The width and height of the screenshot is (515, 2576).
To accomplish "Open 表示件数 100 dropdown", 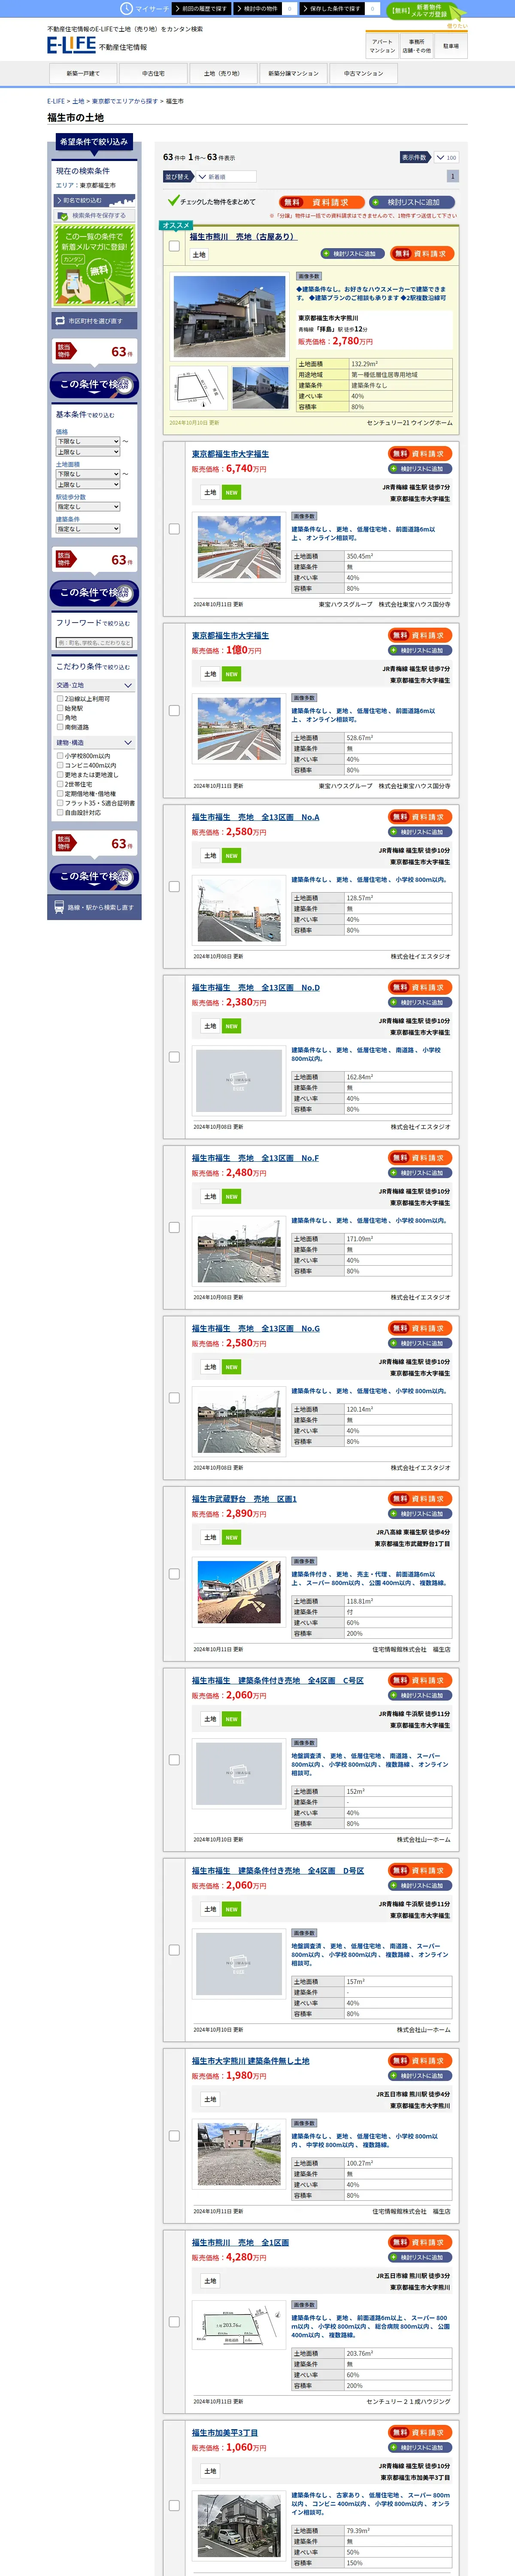I will pyautogui.click(x=446, y=157).
